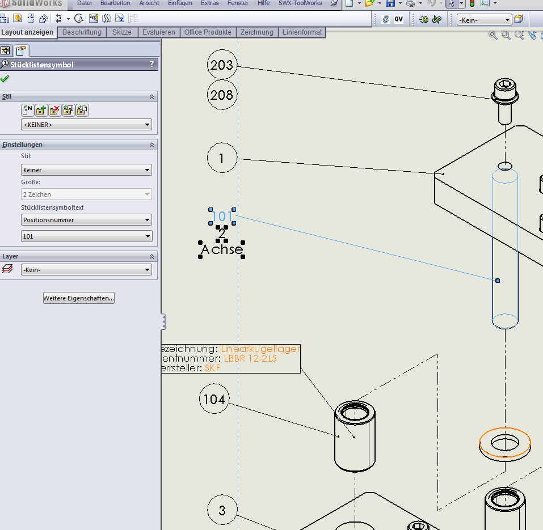Click the QV quick view toolbar icon
Viewport: 543px width, 530px height.
pos(399,20)
